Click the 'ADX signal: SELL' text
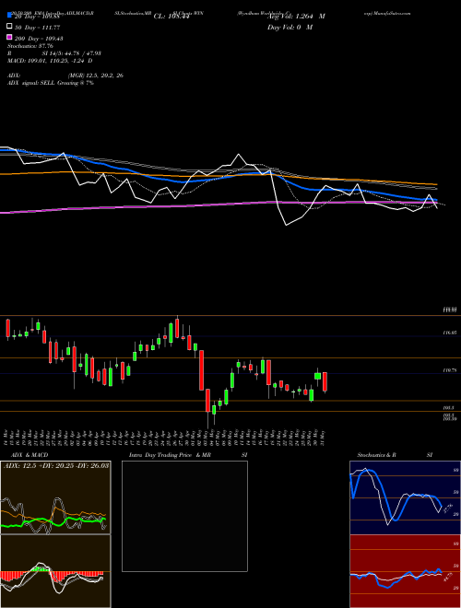461x608 pixels. tap(31, 83)
